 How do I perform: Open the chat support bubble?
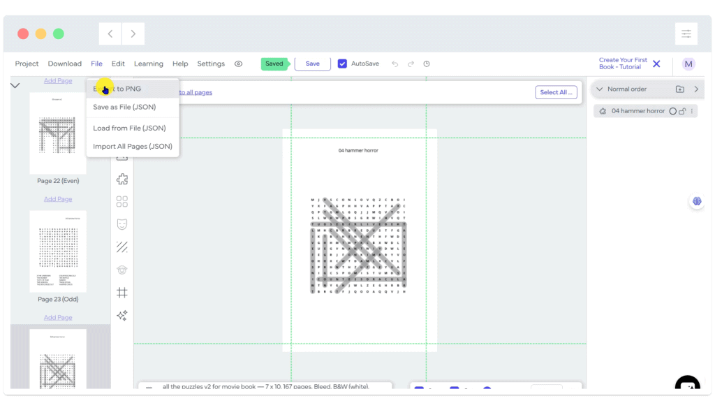click(x=688, y=383)
